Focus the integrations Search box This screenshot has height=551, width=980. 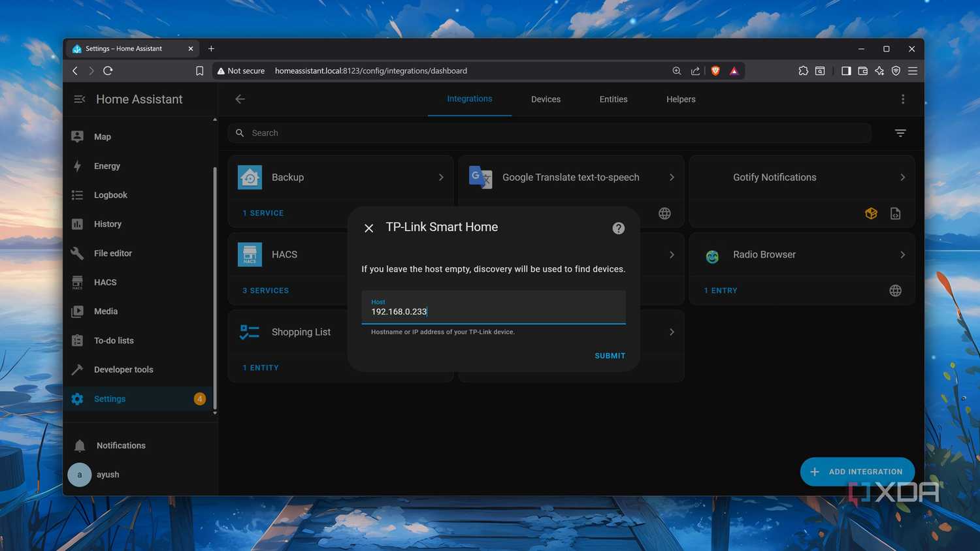[x=549, y=133]
